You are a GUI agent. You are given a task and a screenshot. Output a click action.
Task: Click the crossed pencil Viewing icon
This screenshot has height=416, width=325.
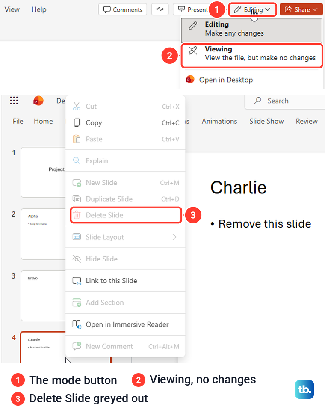click(x=193, y=50)
